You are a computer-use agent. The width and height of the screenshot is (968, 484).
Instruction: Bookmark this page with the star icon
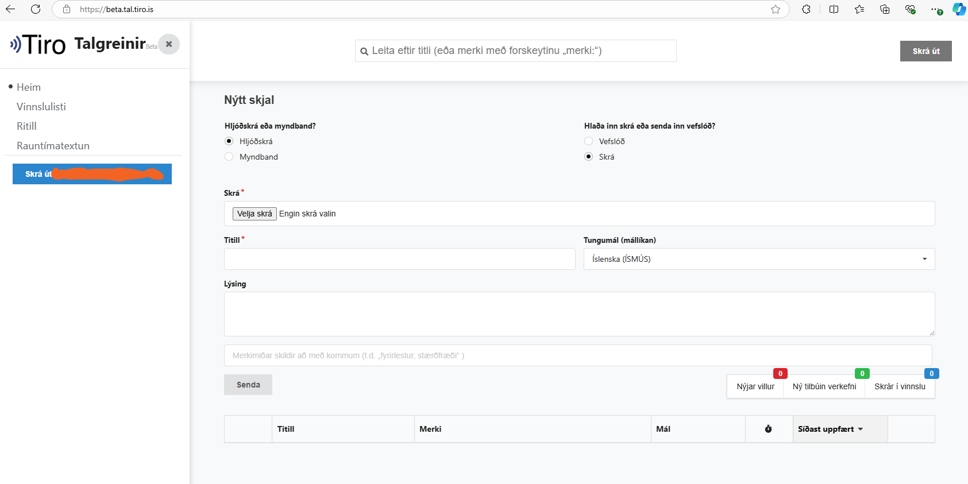coord(776,9)
